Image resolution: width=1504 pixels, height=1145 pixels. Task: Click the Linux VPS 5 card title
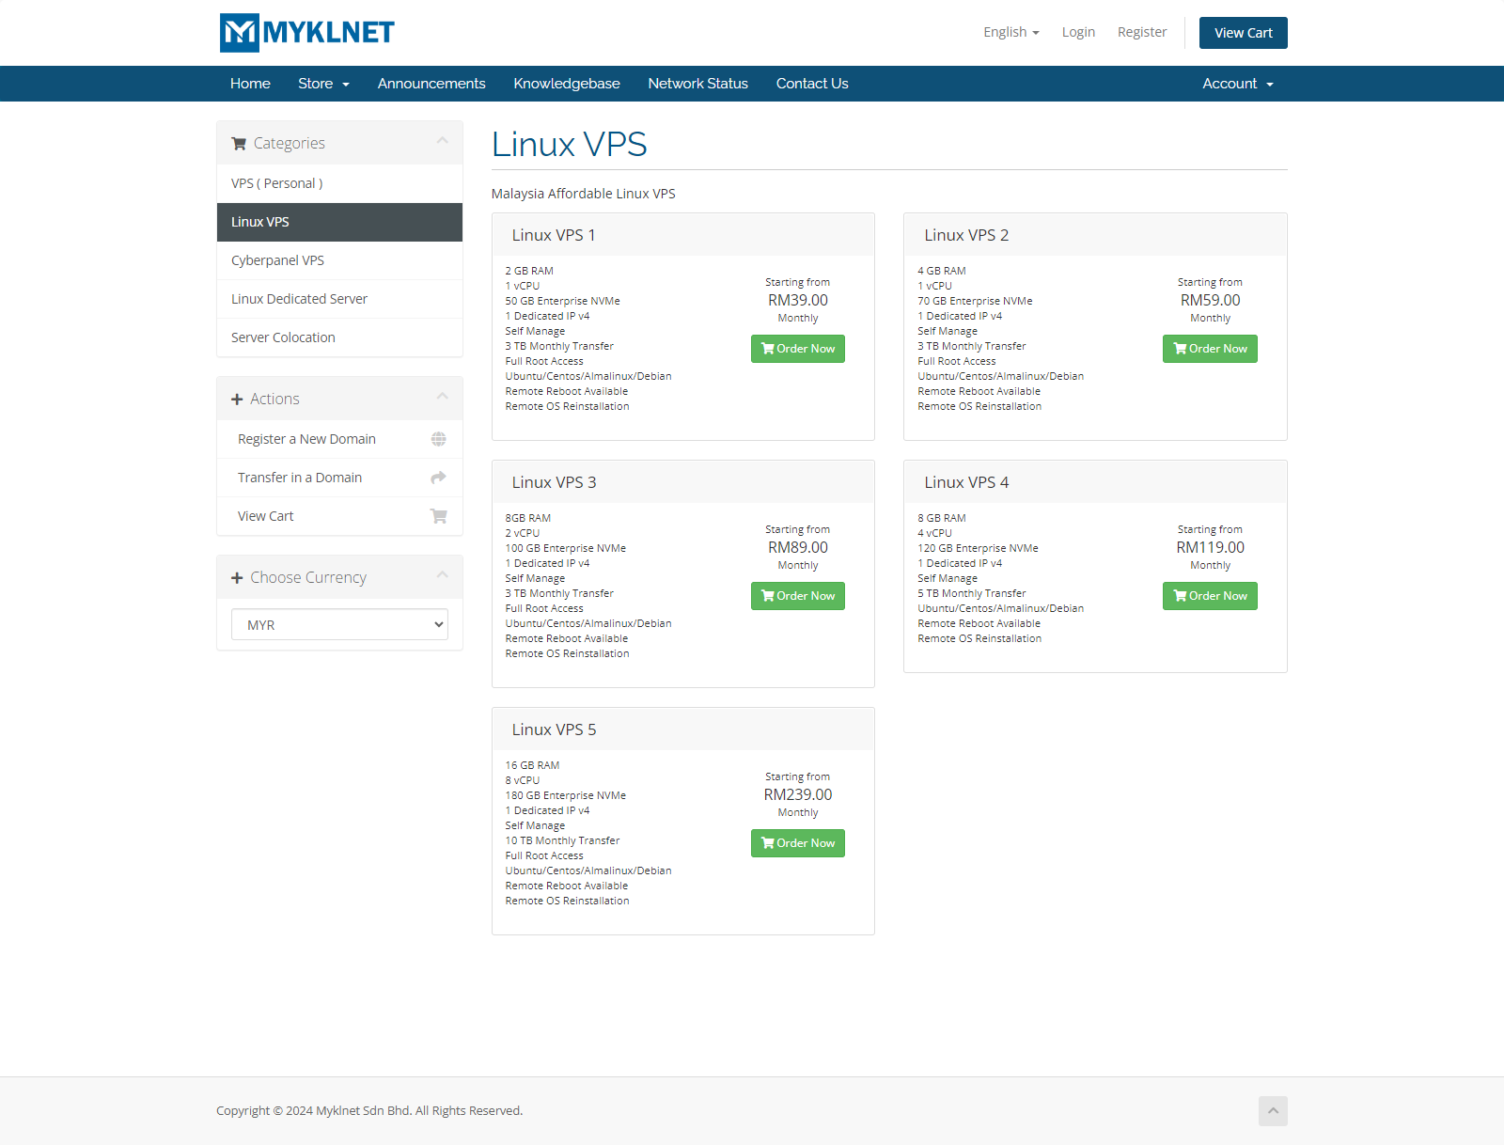click(554, 729)
